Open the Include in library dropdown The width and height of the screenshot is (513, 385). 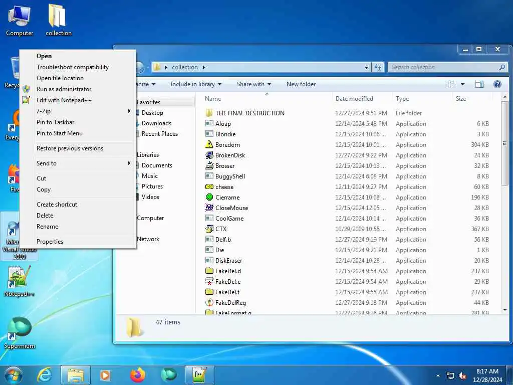[196, 84]
